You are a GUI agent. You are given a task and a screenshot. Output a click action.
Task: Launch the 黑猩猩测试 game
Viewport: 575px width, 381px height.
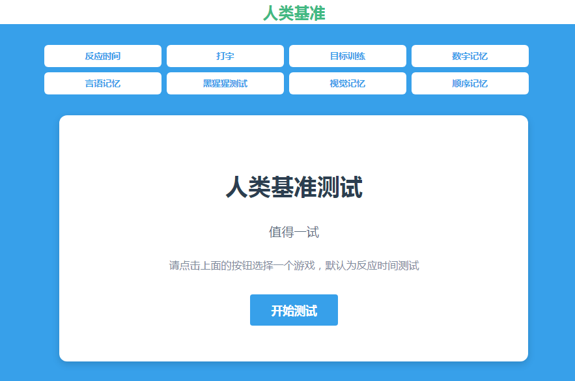(x=225, y=83)
